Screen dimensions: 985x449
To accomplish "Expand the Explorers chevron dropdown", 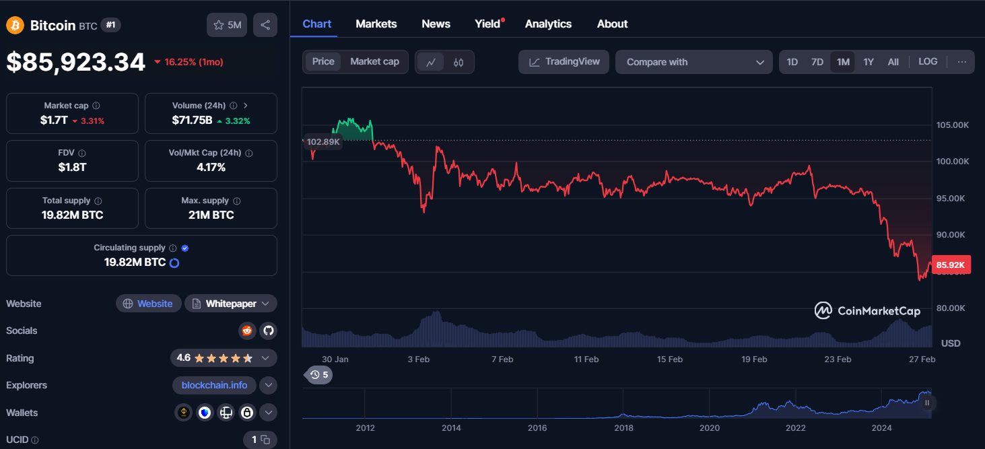I will click(269, 386).
